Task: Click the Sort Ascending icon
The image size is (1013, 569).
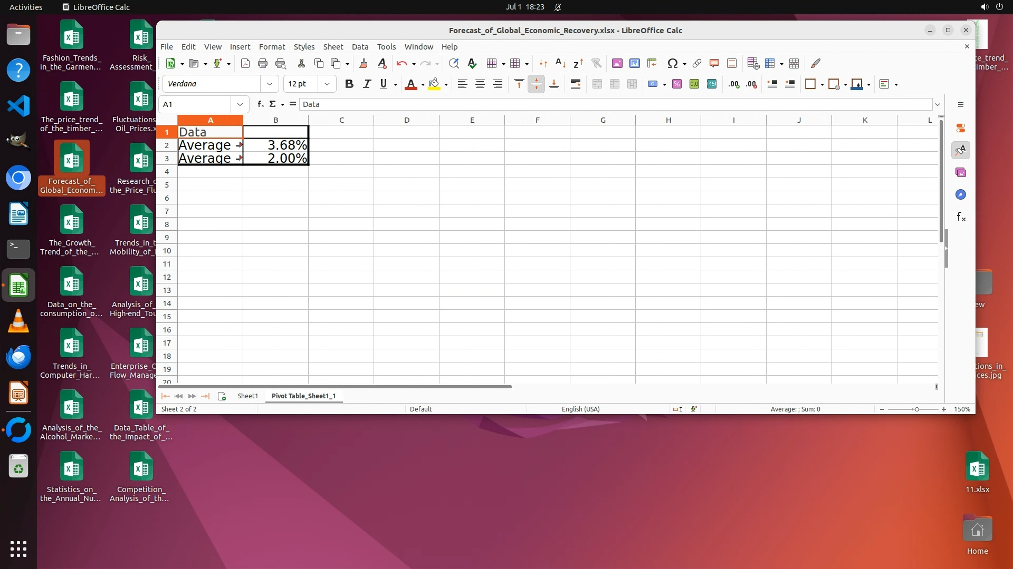Action: 560,63
